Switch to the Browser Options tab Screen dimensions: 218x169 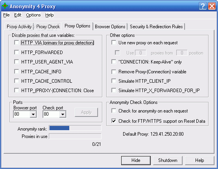click(110, 27)
